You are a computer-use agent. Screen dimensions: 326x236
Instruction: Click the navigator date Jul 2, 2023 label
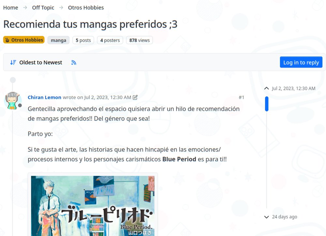(x=294, y=88)
